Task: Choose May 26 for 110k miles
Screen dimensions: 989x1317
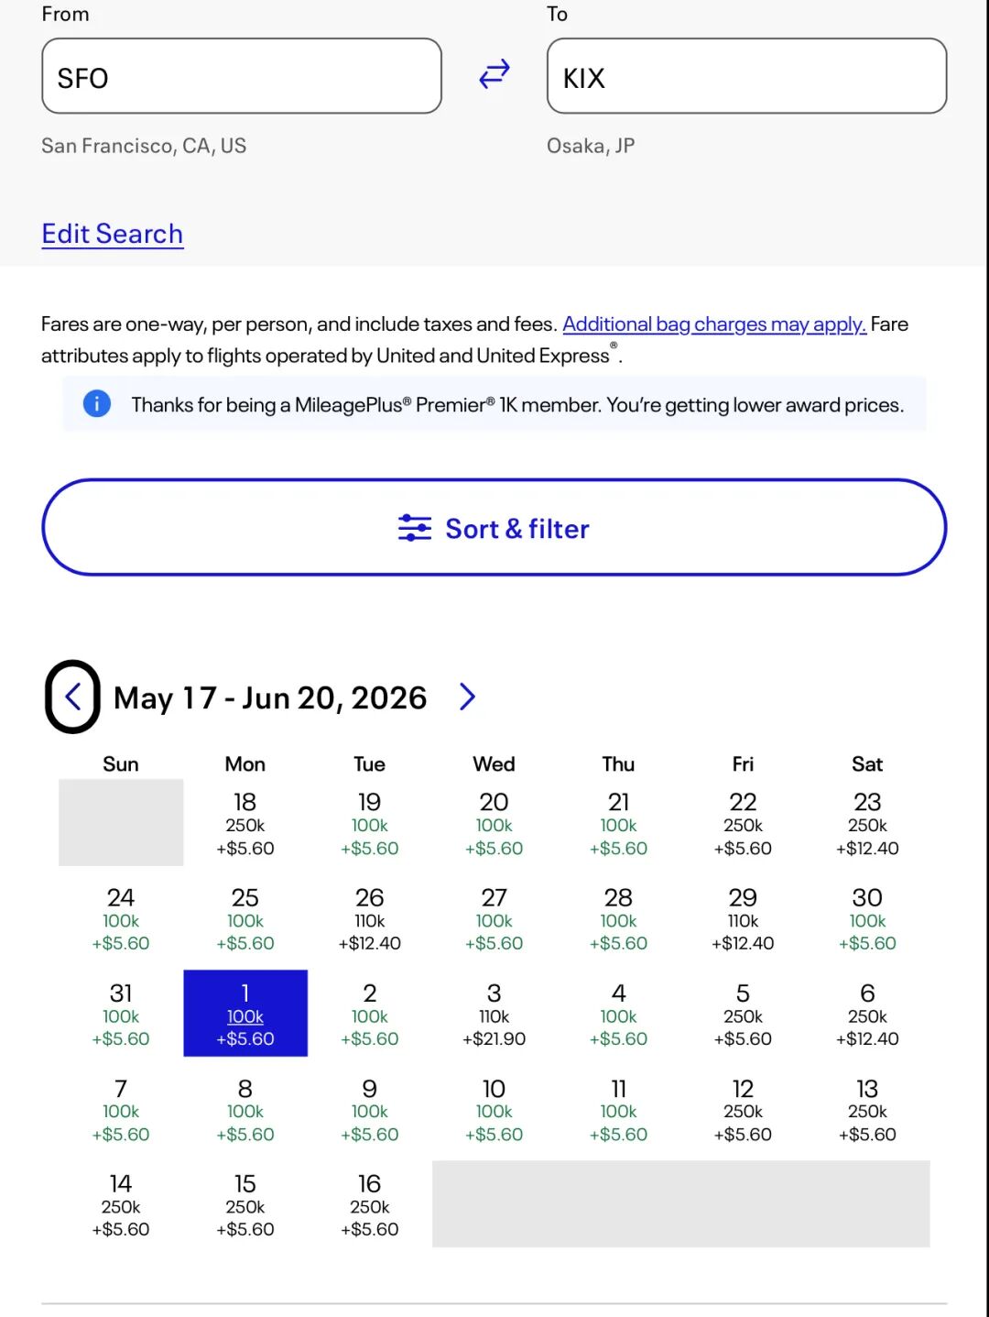Action: point(370,919)
